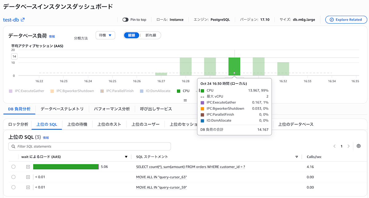Viewport: 369px width, 198px height.
Task: Click IO:DsmAllocate legend swatch
Action: [141, 91]
